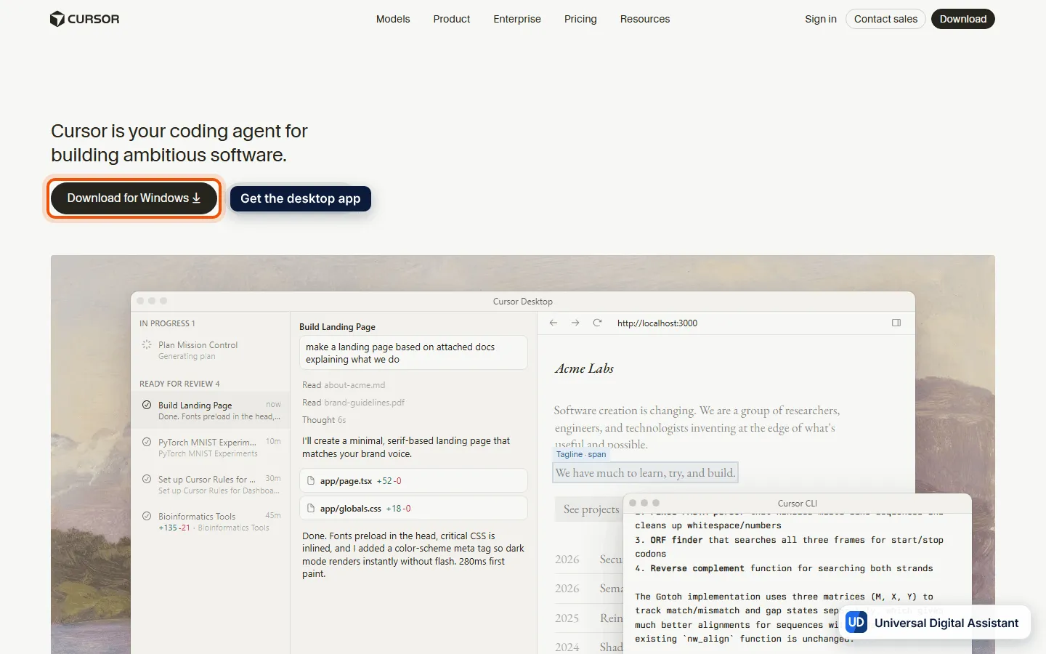
Task: Click highlighted tagline We have much to learn
Action: [646, 472]
